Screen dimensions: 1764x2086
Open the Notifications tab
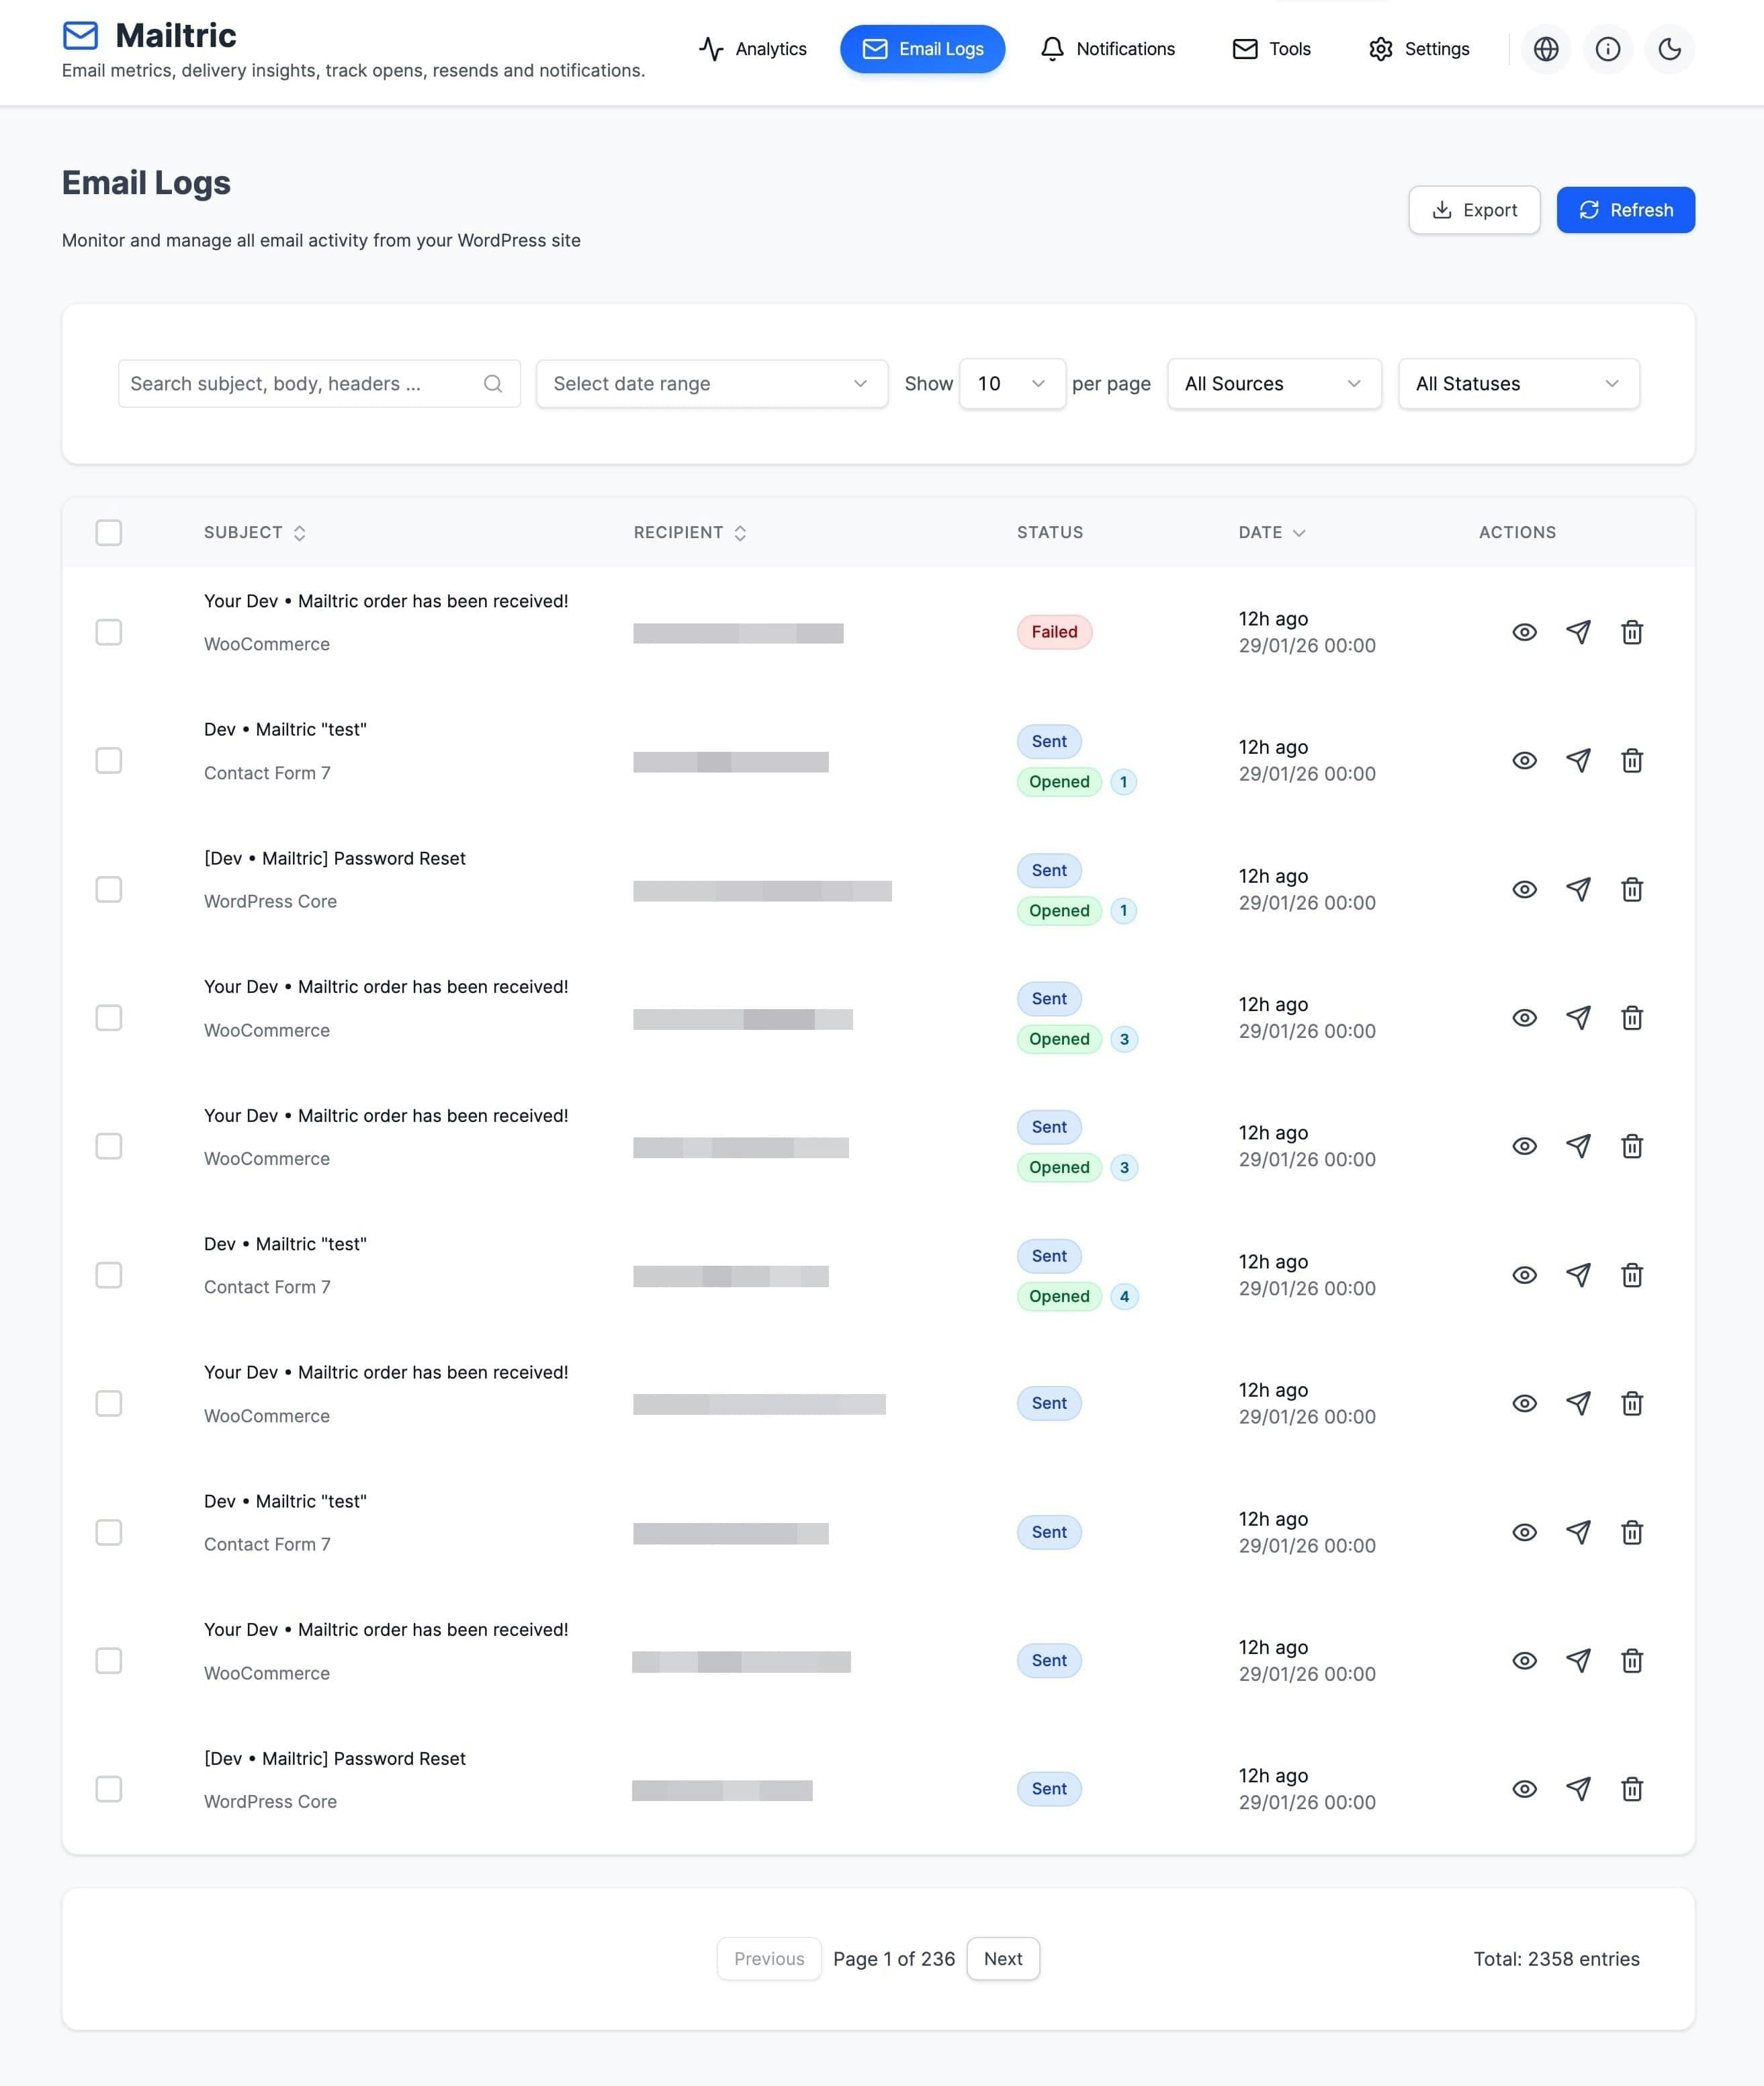pyautogui.click(x=1107, y=49)
